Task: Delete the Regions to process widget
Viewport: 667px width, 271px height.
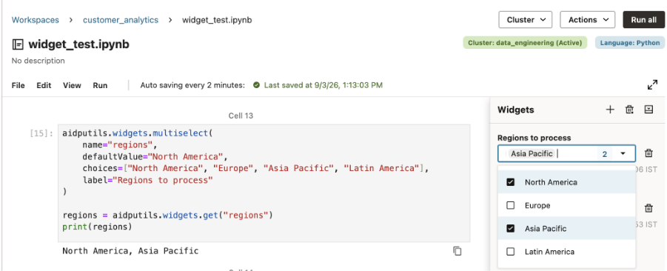Action: coord(648,153)
